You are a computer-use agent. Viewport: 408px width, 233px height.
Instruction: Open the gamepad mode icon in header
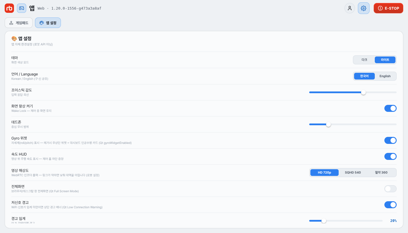tap(22, 8)
